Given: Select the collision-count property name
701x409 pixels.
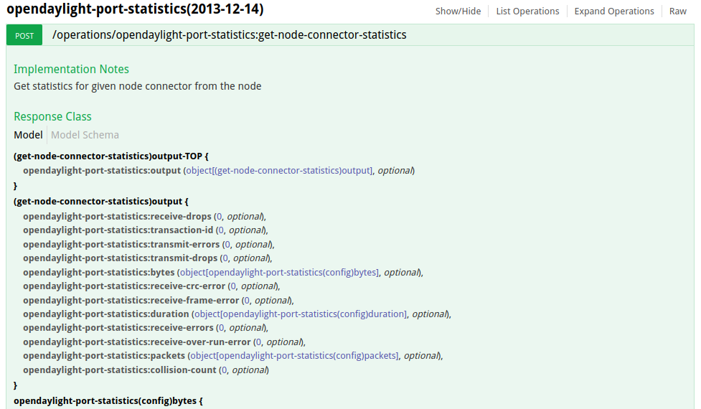Looking at the screenshot, I should (x=119, y=370).
